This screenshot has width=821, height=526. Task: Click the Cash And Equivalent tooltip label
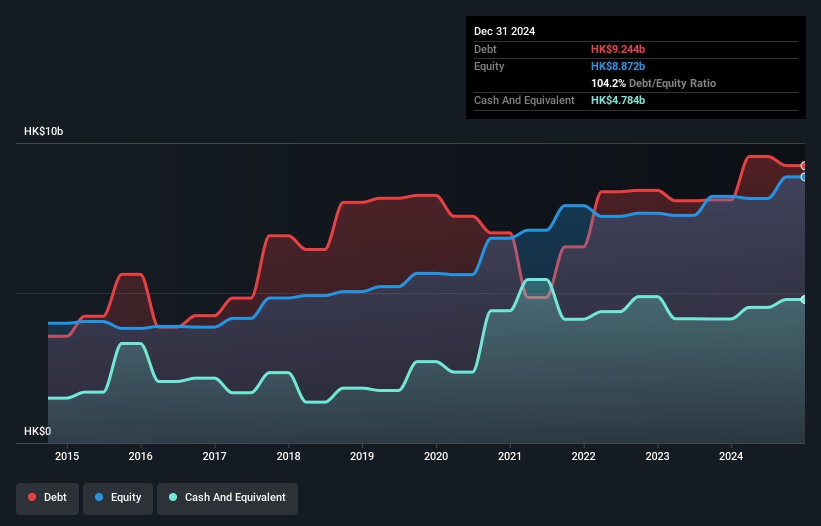[x=524, y=100]
